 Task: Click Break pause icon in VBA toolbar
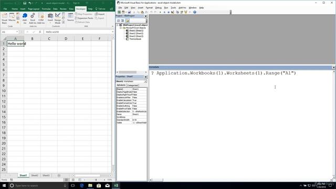click(x=164, y=12)
